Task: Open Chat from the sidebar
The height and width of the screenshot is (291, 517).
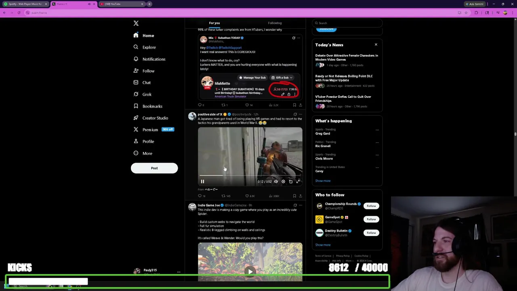Action: tap(142, 82)
